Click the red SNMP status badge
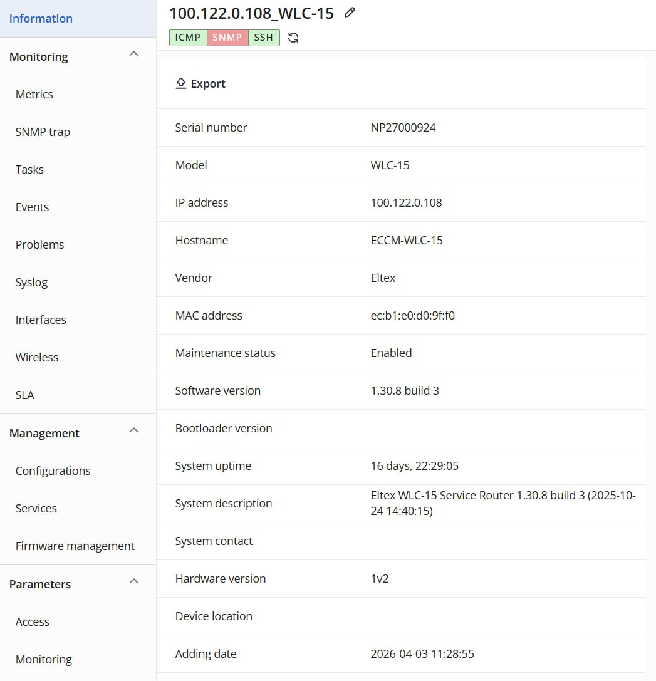656x681 pixels. 227,38
